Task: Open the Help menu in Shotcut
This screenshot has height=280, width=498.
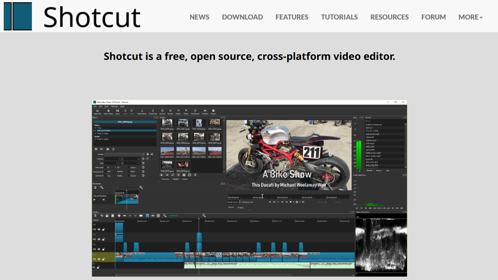Action: coord(122,106)
